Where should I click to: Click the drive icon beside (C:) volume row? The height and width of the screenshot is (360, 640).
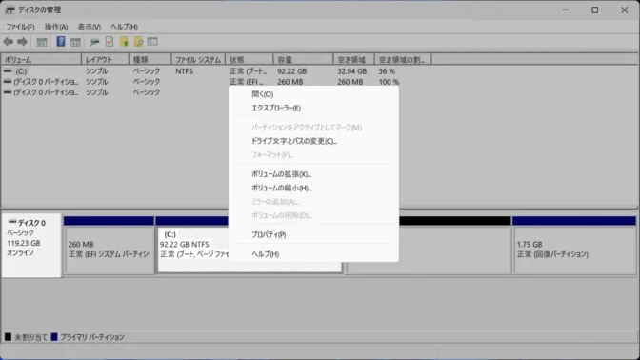point(8,71)
